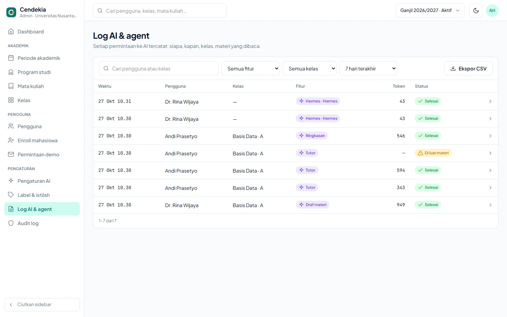This screenshot has height=317, width=507.
Task: Open Mata kuliah in sidebar
Action: click(42, 86)
